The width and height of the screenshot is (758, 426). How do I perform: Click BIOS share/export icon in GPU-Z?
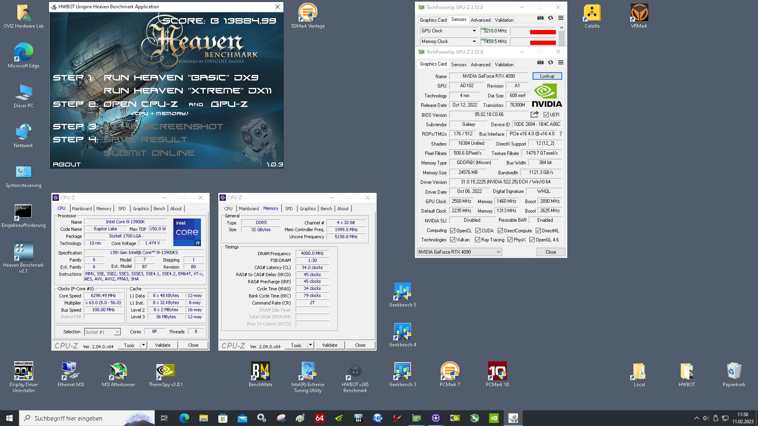tap(535, 114)
